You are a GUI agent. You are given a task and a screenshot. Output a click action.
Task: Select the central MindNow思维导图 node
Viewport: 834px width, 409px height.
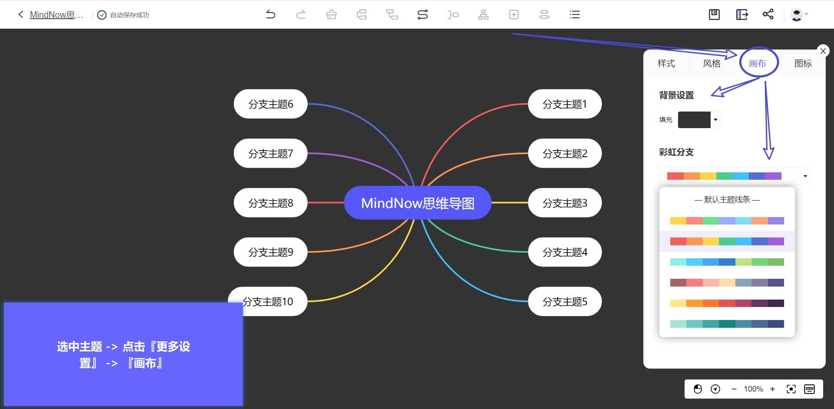(417, 203)
